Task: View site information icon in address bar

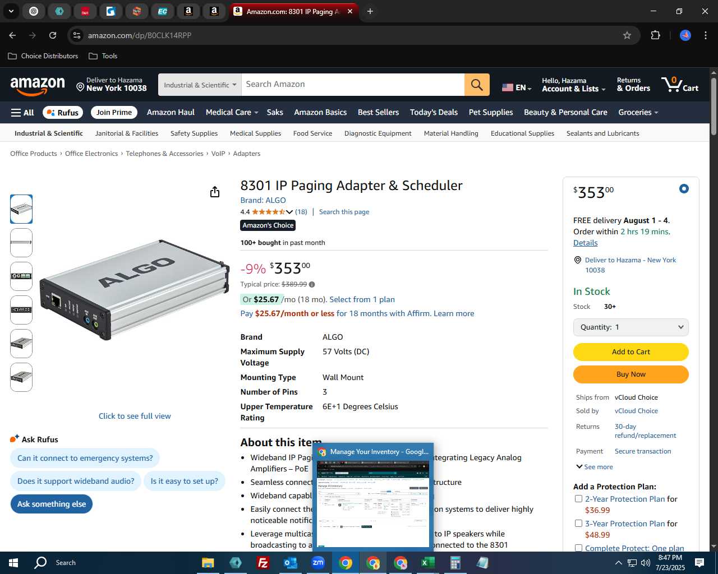Action: tap(77, 35)
